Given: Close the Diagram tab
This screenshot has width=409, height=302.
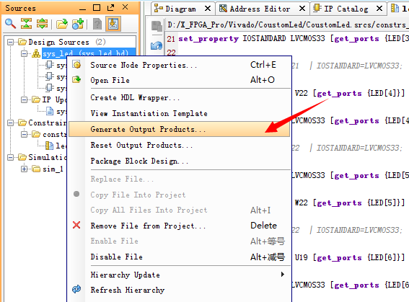Looking at the screenshot, I should (x=208, y=9).
